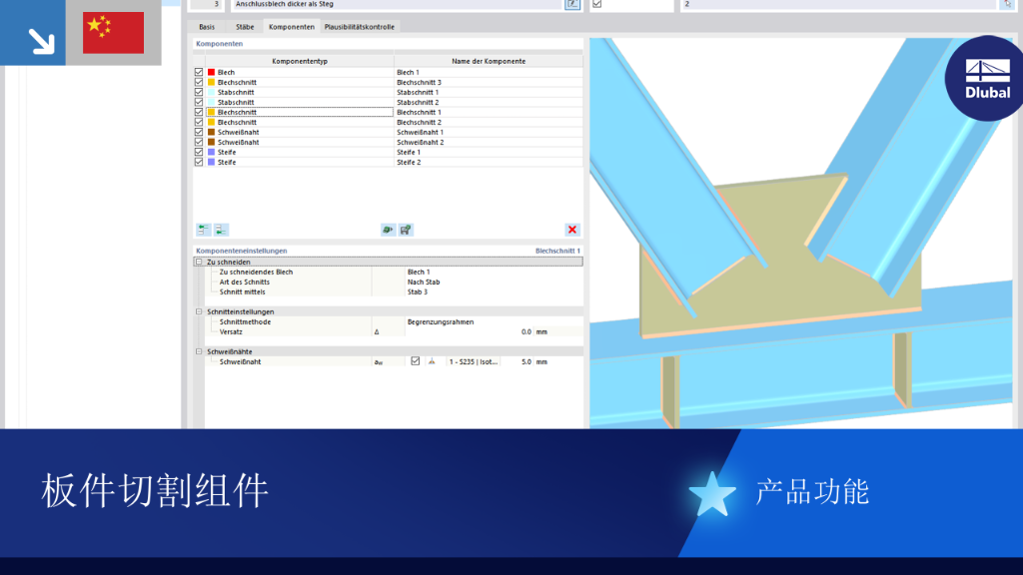Click the 'Schnitt mittels' property label
1023x575 pixels.
pos(243,292)
